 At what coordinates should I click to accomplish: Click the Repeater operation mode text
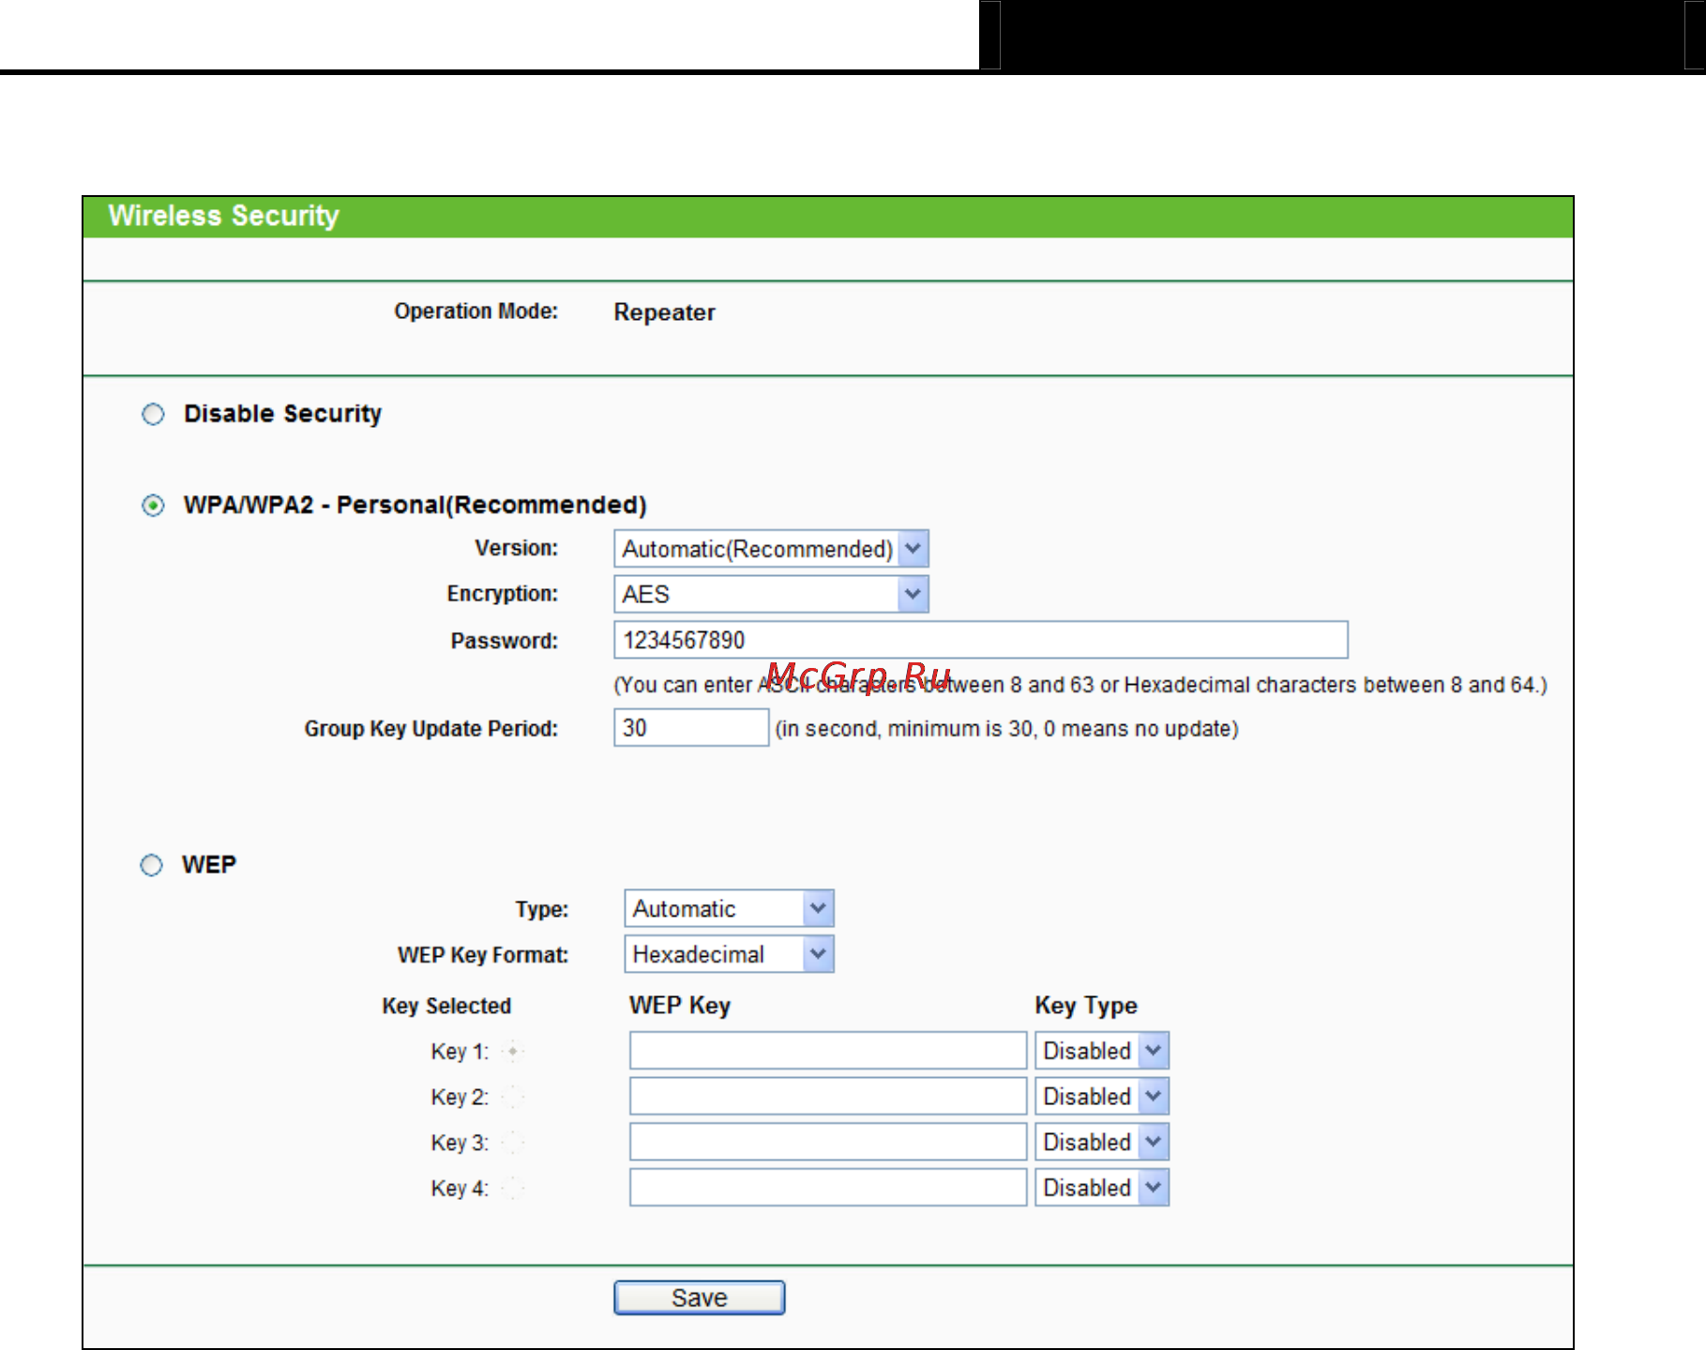pos(664,312)
